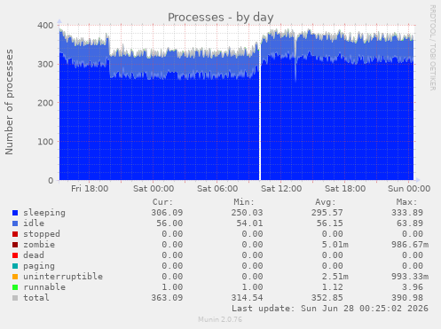441x329 pixels.
Task: Click the gray dip spike after Sat 12:00
Action: [295, 59]
